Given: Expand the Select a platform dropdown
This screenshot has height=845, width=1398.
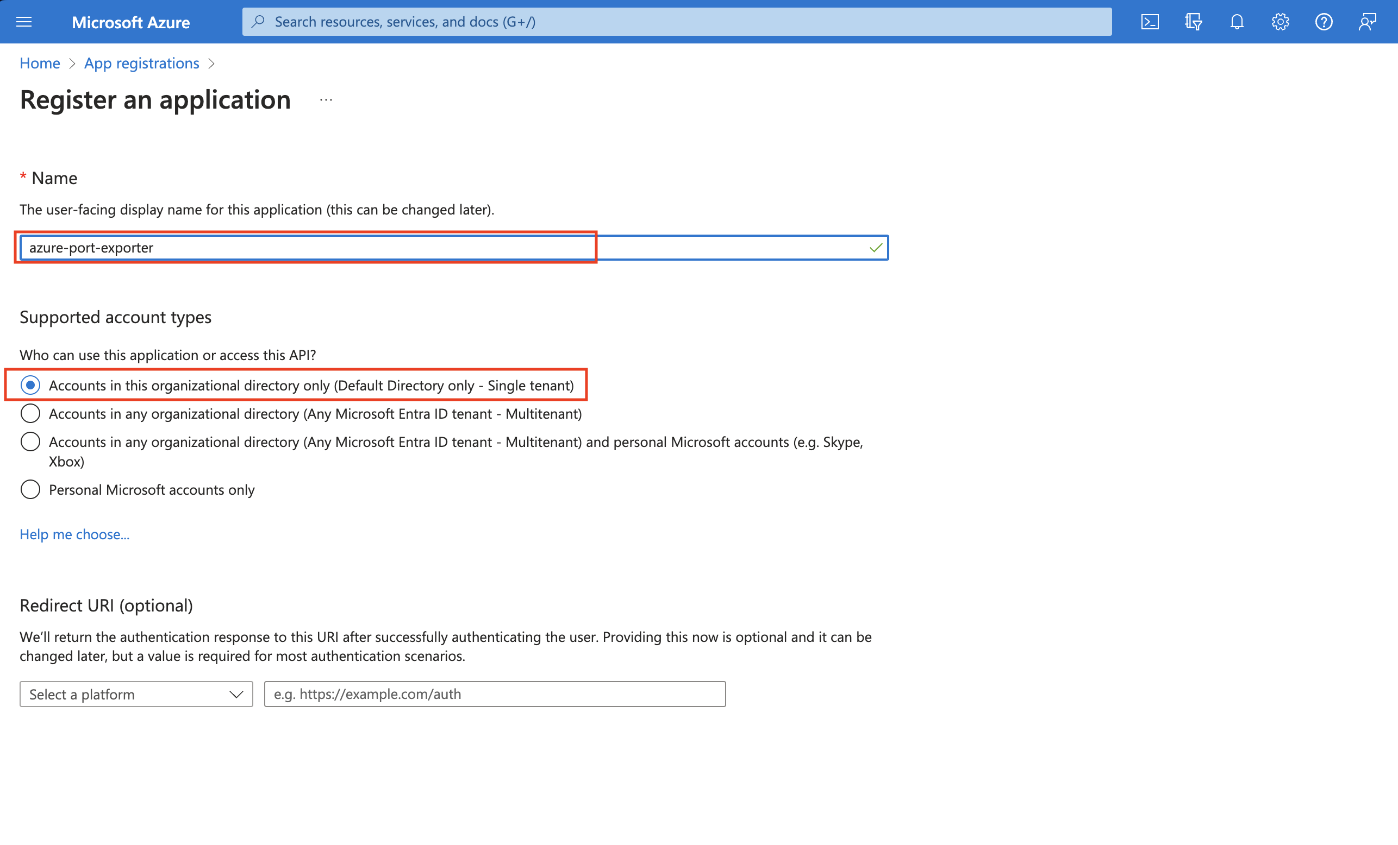Looking at the screenshot, I should coord(136,694).
